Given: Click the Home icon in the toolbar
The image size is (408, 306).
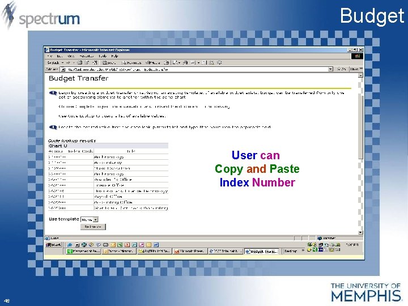Looking at the screenshot, I should [95, 63].
